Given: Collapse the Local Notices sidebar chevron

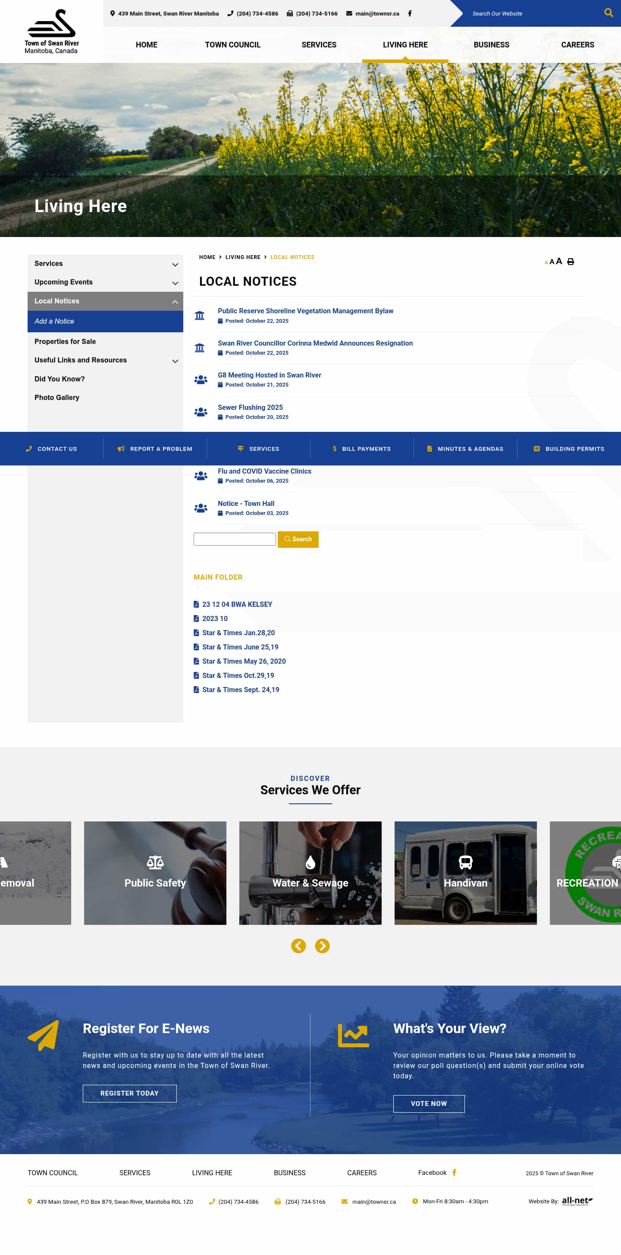Looking at the screenshot, I should coord(175,302).
